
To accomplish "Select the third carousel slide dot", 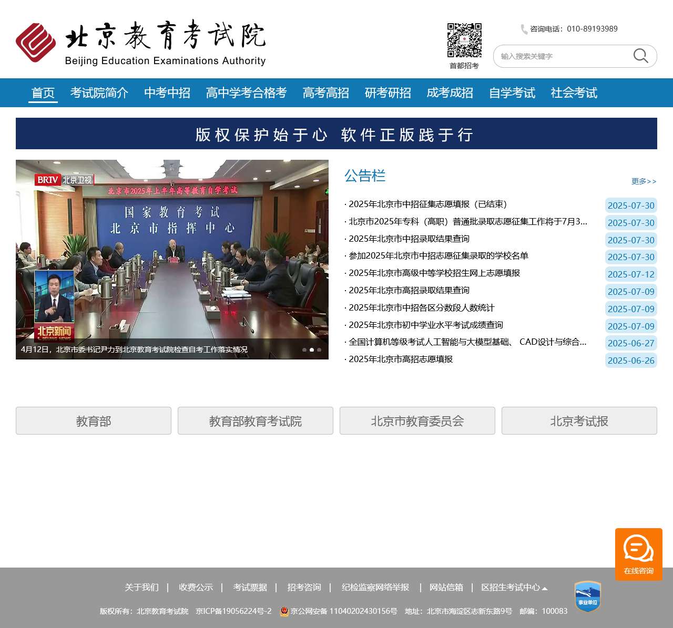I will tap(319, 350).
